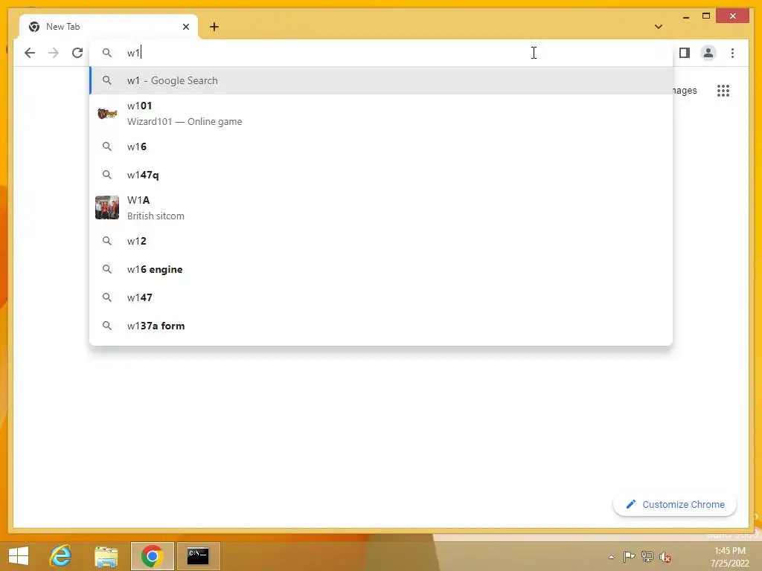The image size is (762, 571).
Task: Click the Wizard101 game thumbnail
Action: (x=107, y=114)
